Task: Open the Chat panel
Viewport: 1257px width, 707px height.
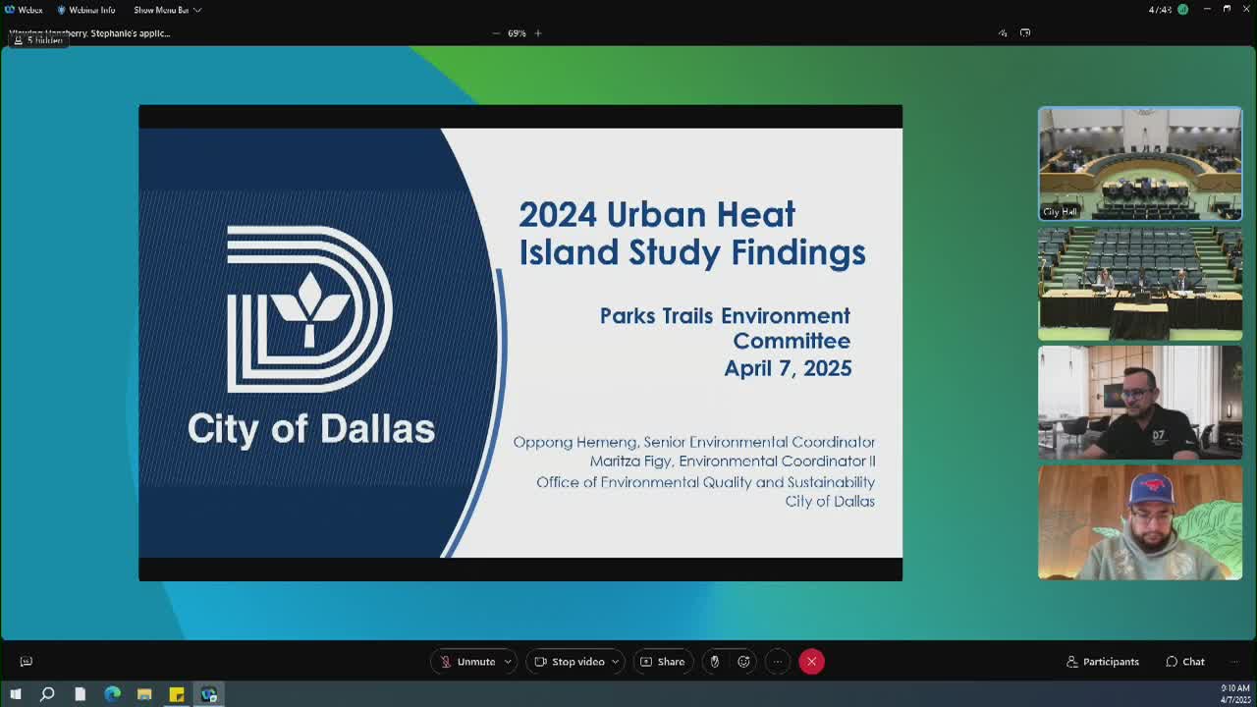Action: pos(1184,661)
